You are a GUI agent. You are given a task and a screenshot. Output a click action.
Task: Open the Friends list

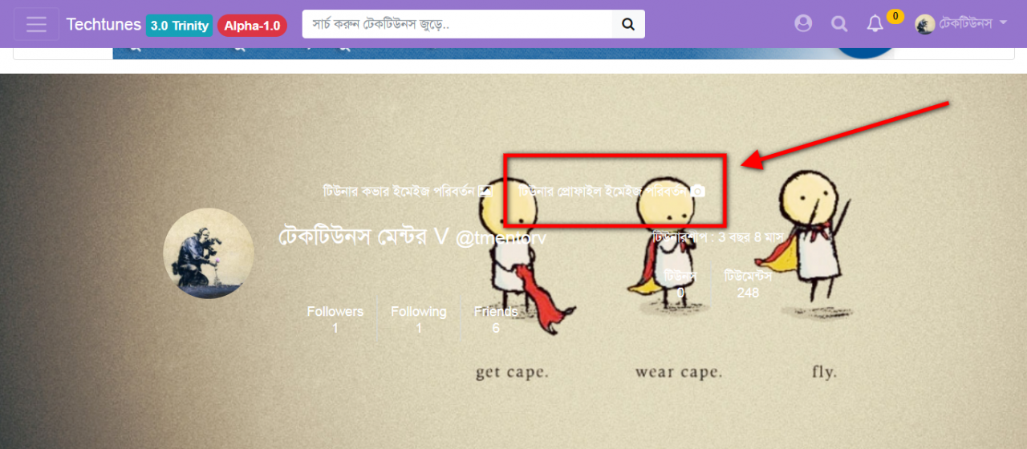pyautogui.click(x=496, y=319)
